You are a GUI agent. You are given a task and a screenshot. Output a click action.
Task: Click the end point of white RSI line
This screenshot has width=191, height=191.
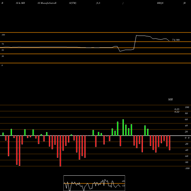tap(169, 41)
